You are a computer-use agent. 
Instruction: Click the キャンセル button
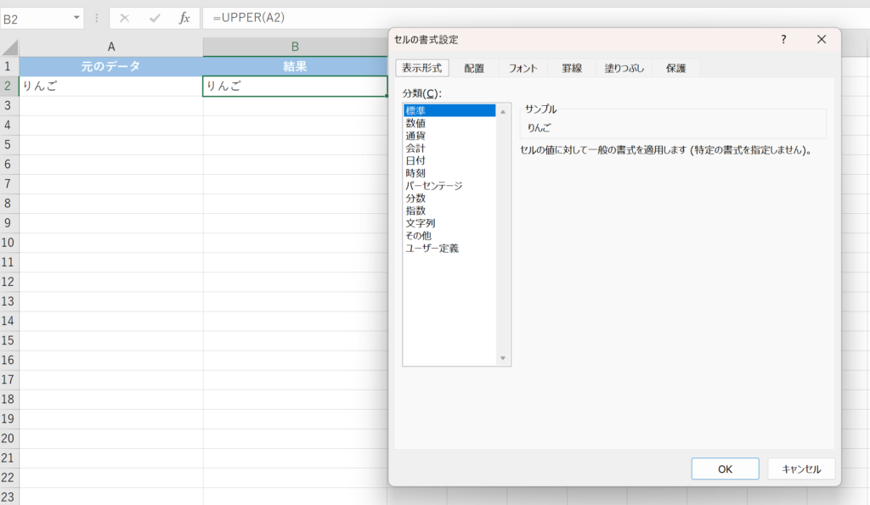point(801,469)
